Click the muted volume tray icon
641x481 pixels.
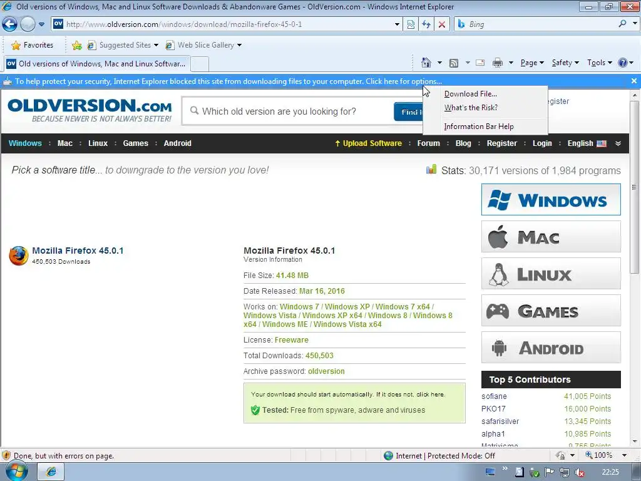(x=579, y=472)
